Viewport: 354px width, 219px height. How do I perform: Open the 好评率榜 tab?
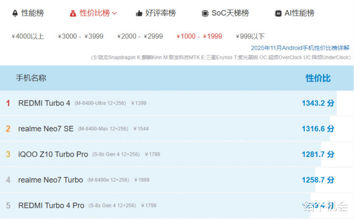tap(161, 13)
